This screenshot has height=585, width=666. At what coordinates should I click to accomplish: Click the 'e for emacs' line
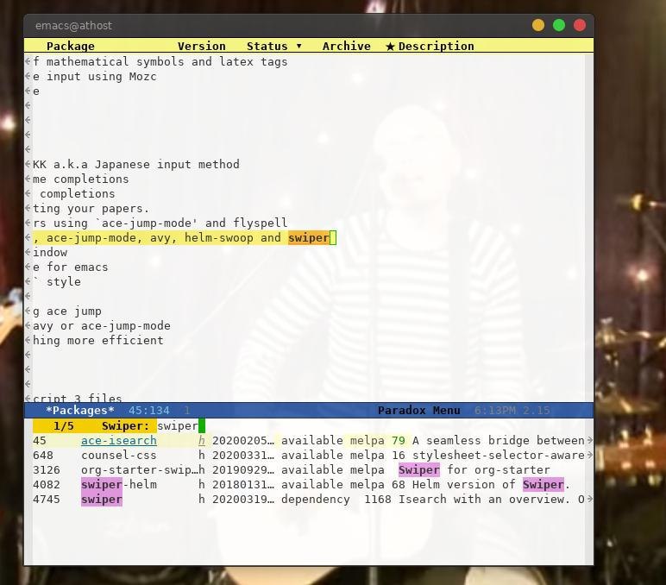coord(70,267)
